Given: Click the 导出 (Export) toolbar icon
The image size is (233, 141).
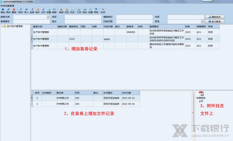Looking at the screenshot, I should coord(85,11).
